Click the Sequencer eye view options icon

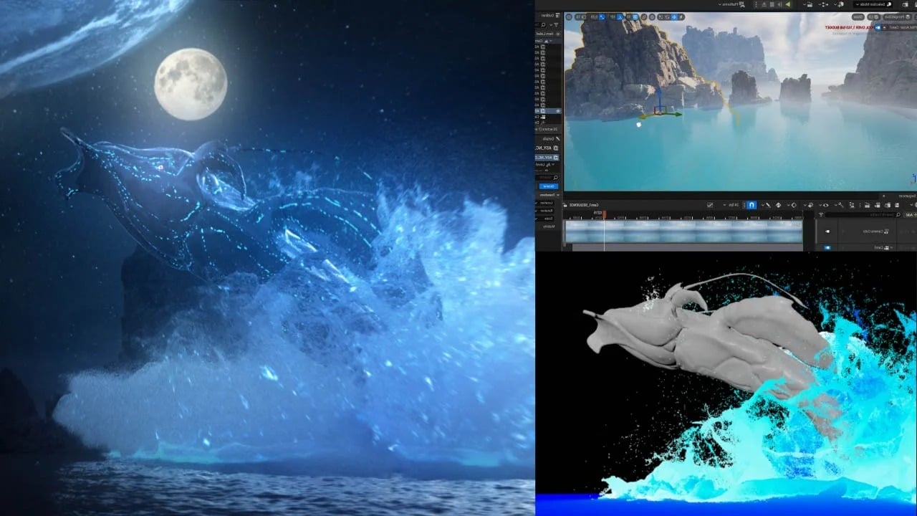point(825,205)
